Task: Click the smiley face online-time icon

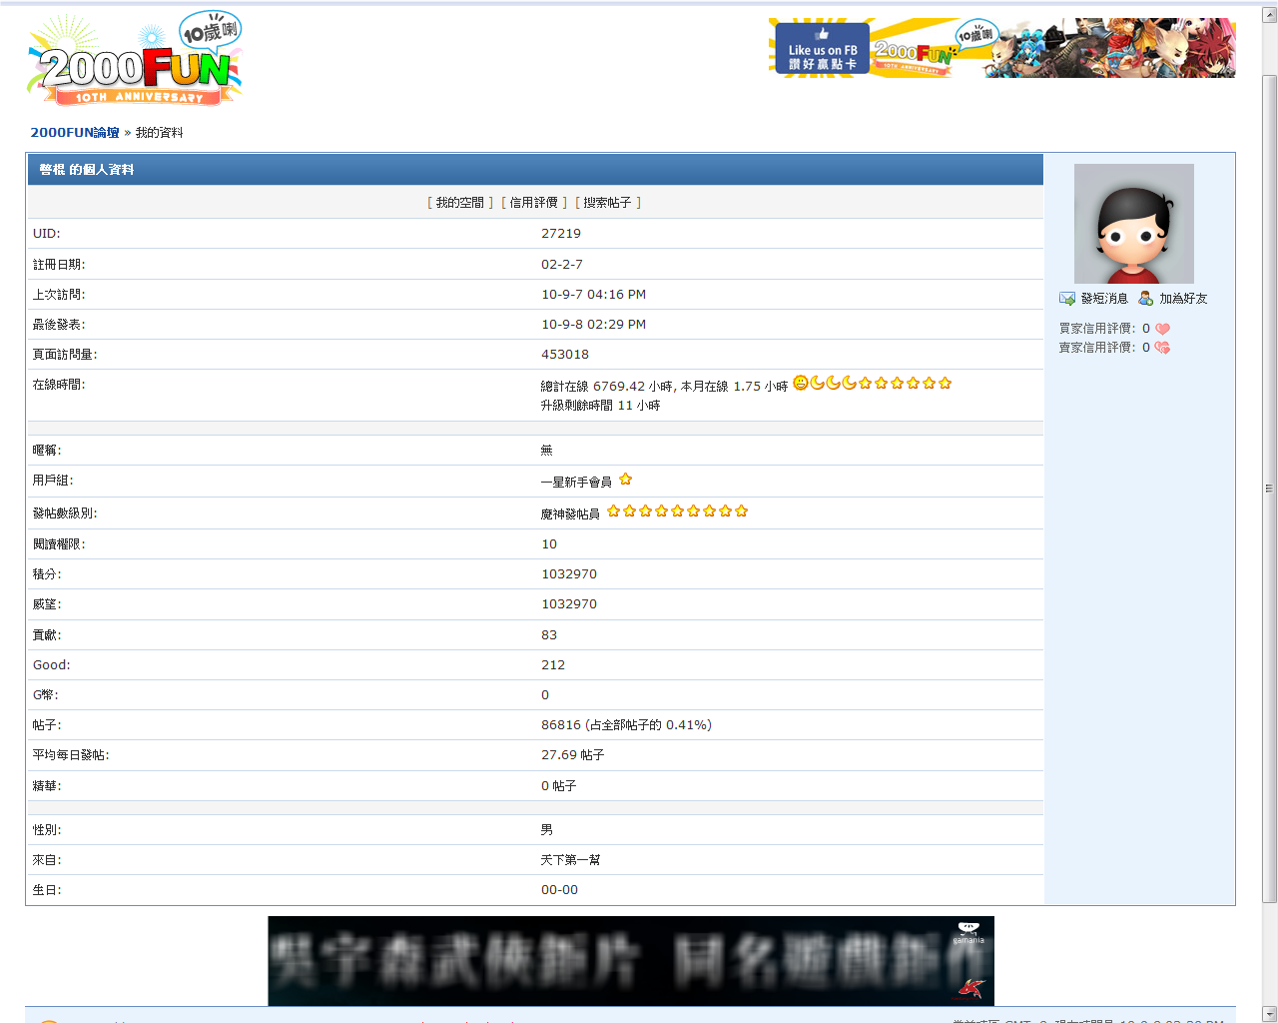Action: [x=801, y=383]
